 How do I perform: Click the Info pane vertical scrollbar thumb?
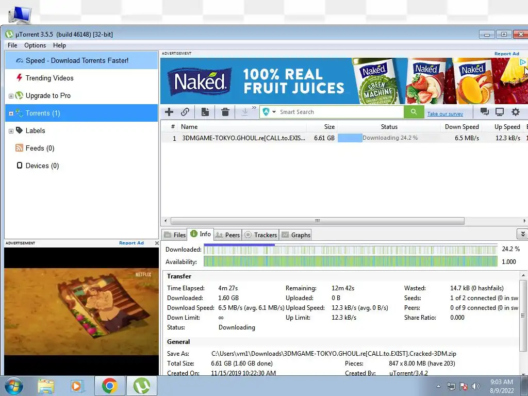[523, 316]
